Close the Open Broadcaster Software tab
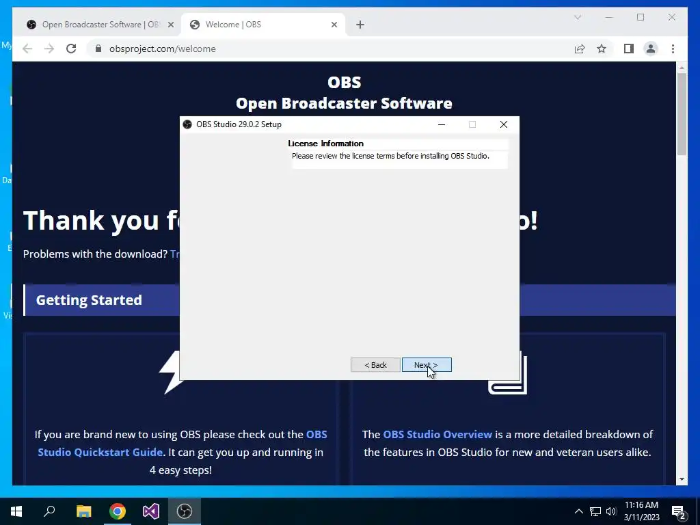The image size is (700, 525). [x=170, y=25]
